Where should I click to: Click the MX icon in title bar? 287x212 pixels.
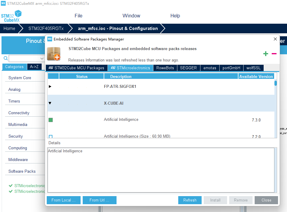[x=3, y=3]
